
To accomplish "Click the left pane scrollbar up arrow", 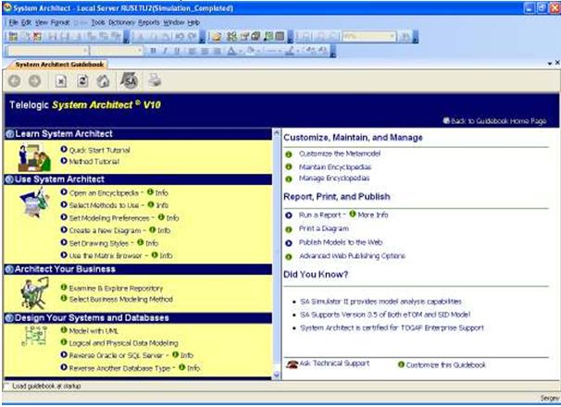I will point(277,132).
